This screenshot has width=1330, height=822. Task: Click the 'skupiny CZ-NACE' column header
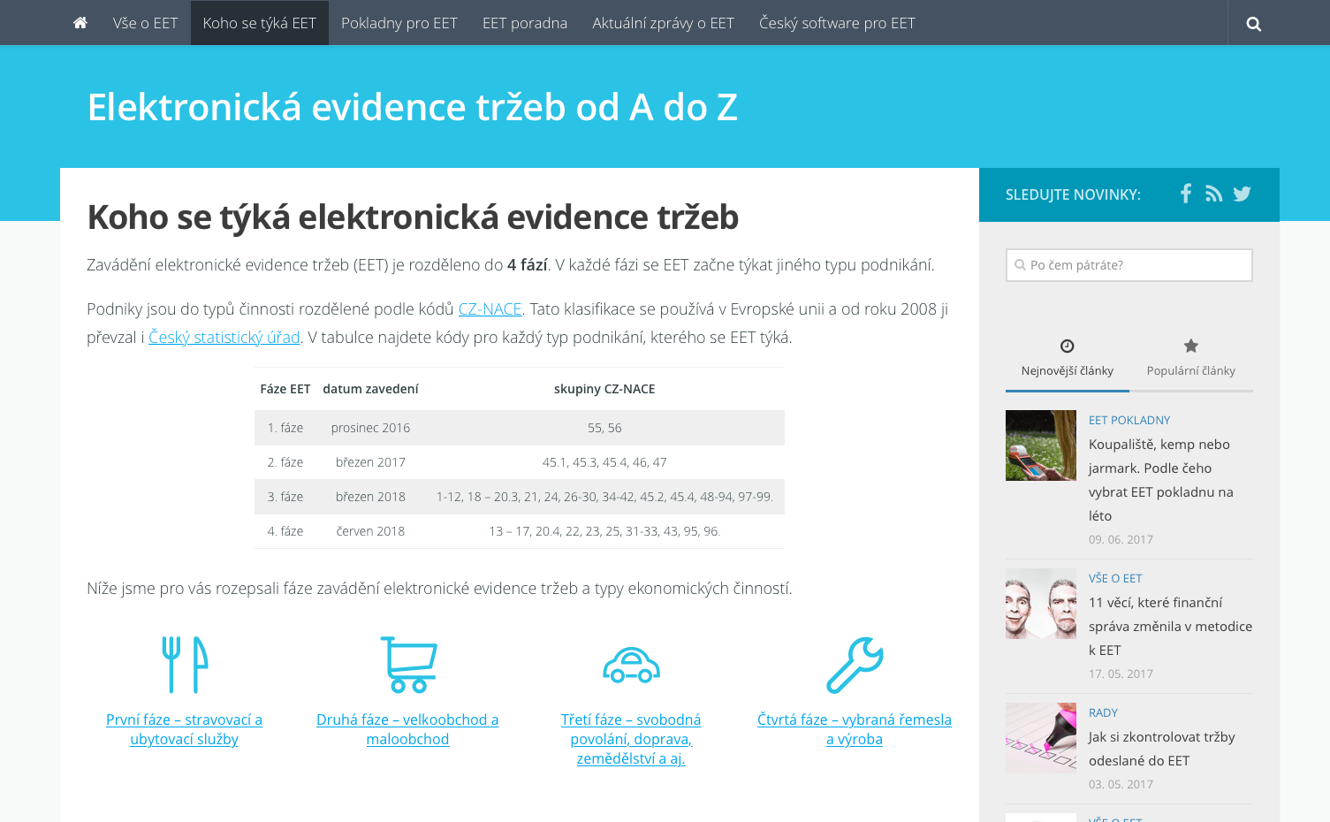coord(604,389)
